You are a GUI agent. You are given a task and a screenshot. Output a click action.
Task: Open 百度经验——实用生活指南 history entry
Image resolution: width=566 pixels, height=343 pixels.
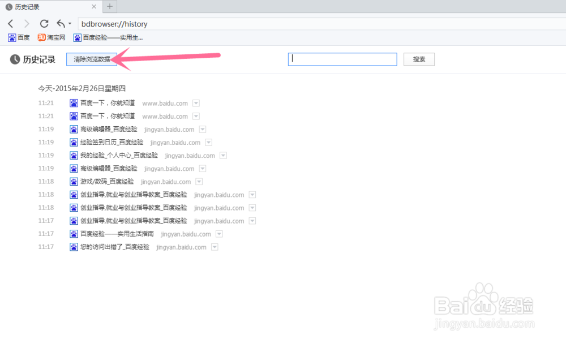pyautogui.click(x=117, y=234)
